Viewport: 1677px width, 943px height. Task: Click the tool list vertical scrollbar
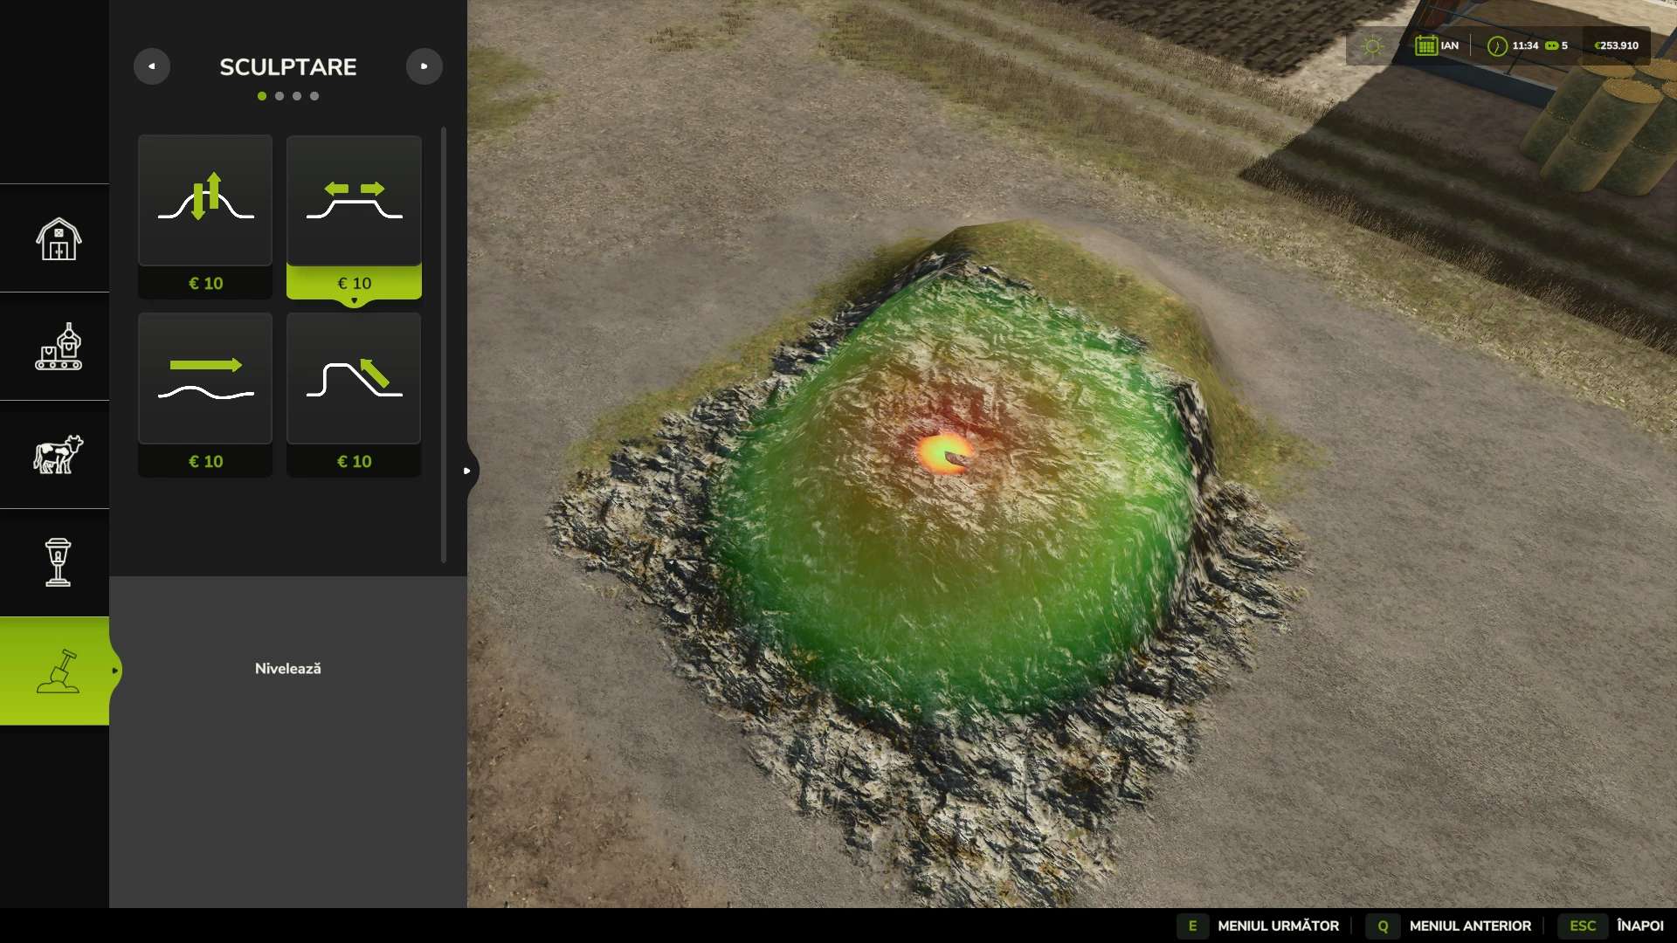444,345
